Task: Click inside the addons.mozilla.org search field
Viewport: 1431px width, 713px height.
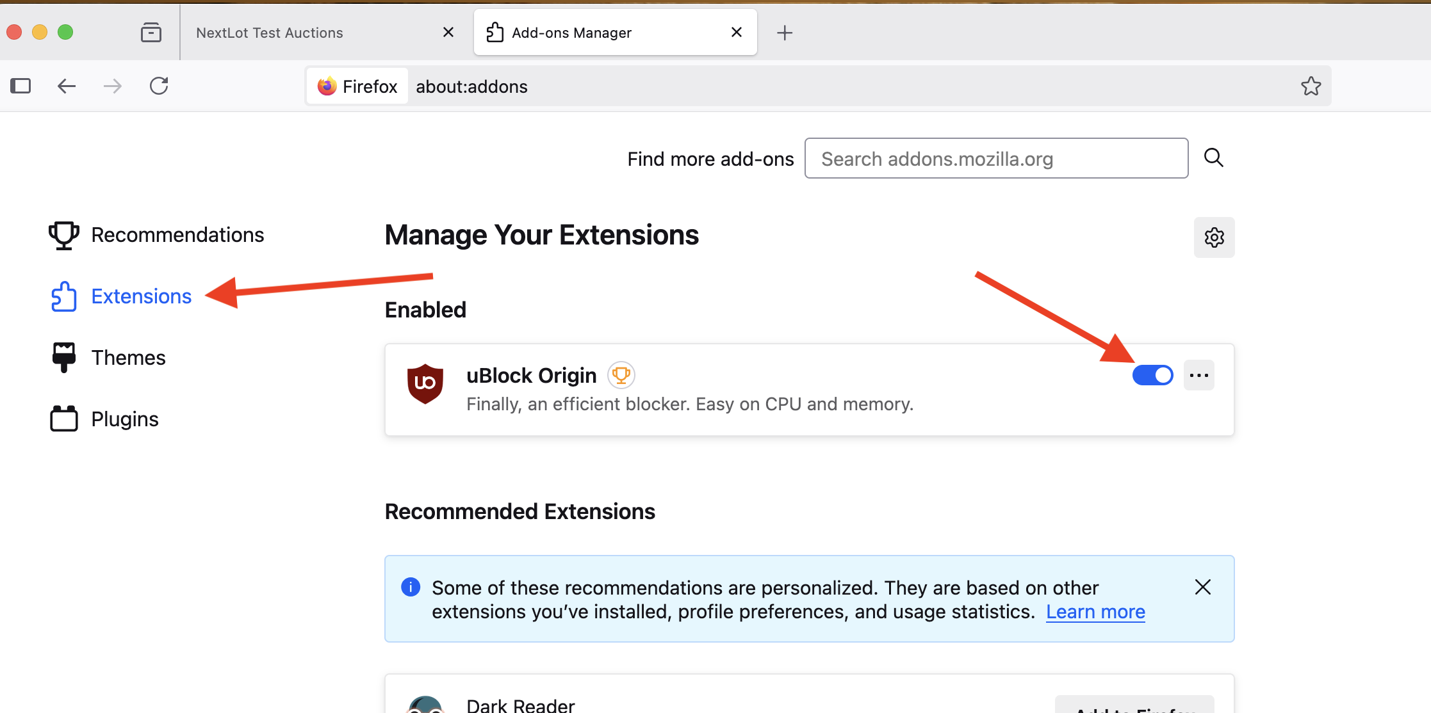Action: (x=997, y=158)
